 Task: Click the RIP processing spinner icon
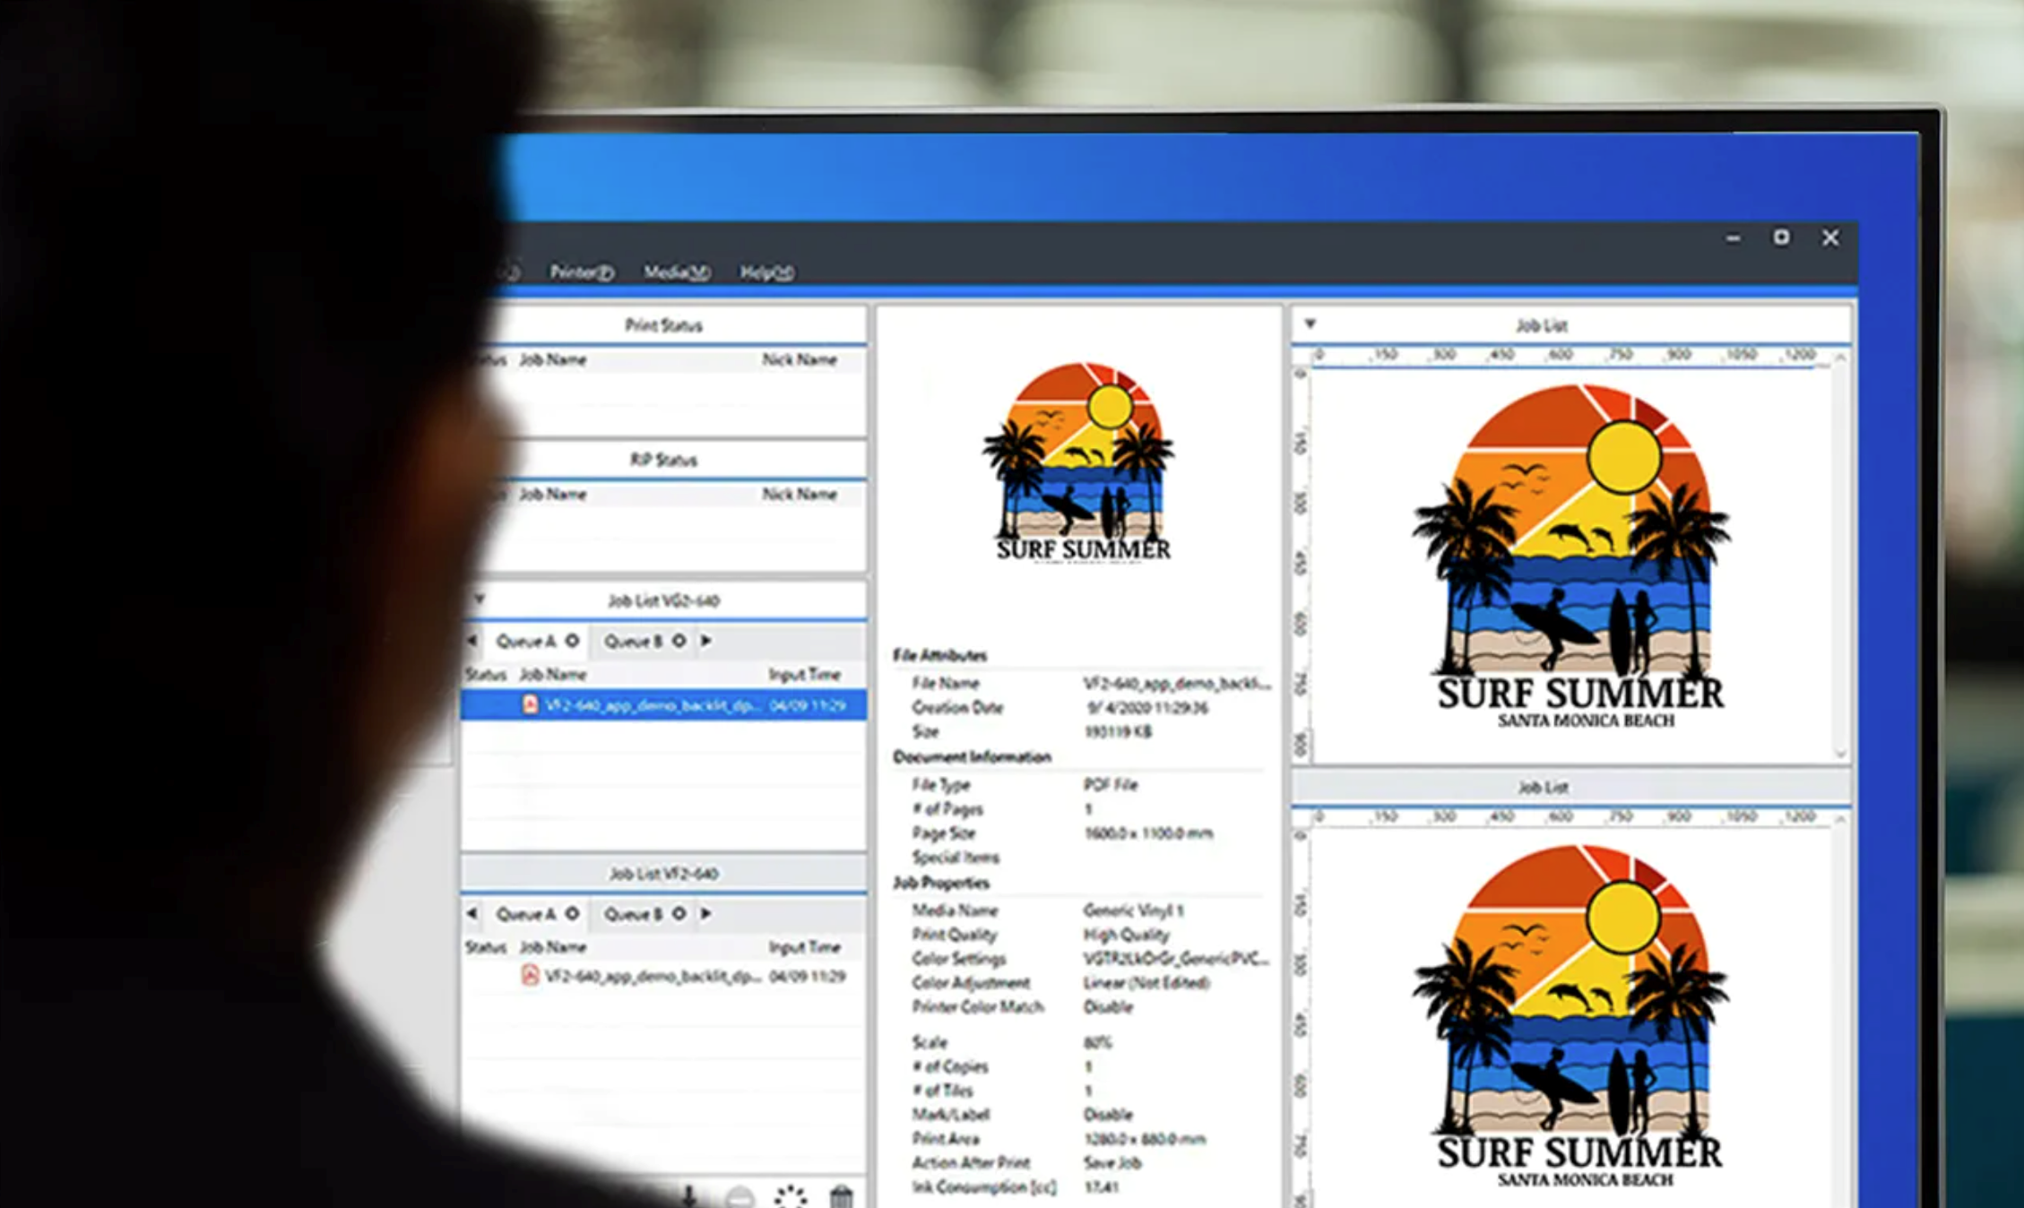pyautogui.click(x=791, y=1197)
